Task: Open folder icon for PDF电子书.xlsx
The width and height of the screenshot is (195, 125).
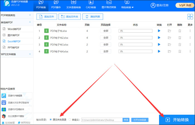Action: (169, 31)
